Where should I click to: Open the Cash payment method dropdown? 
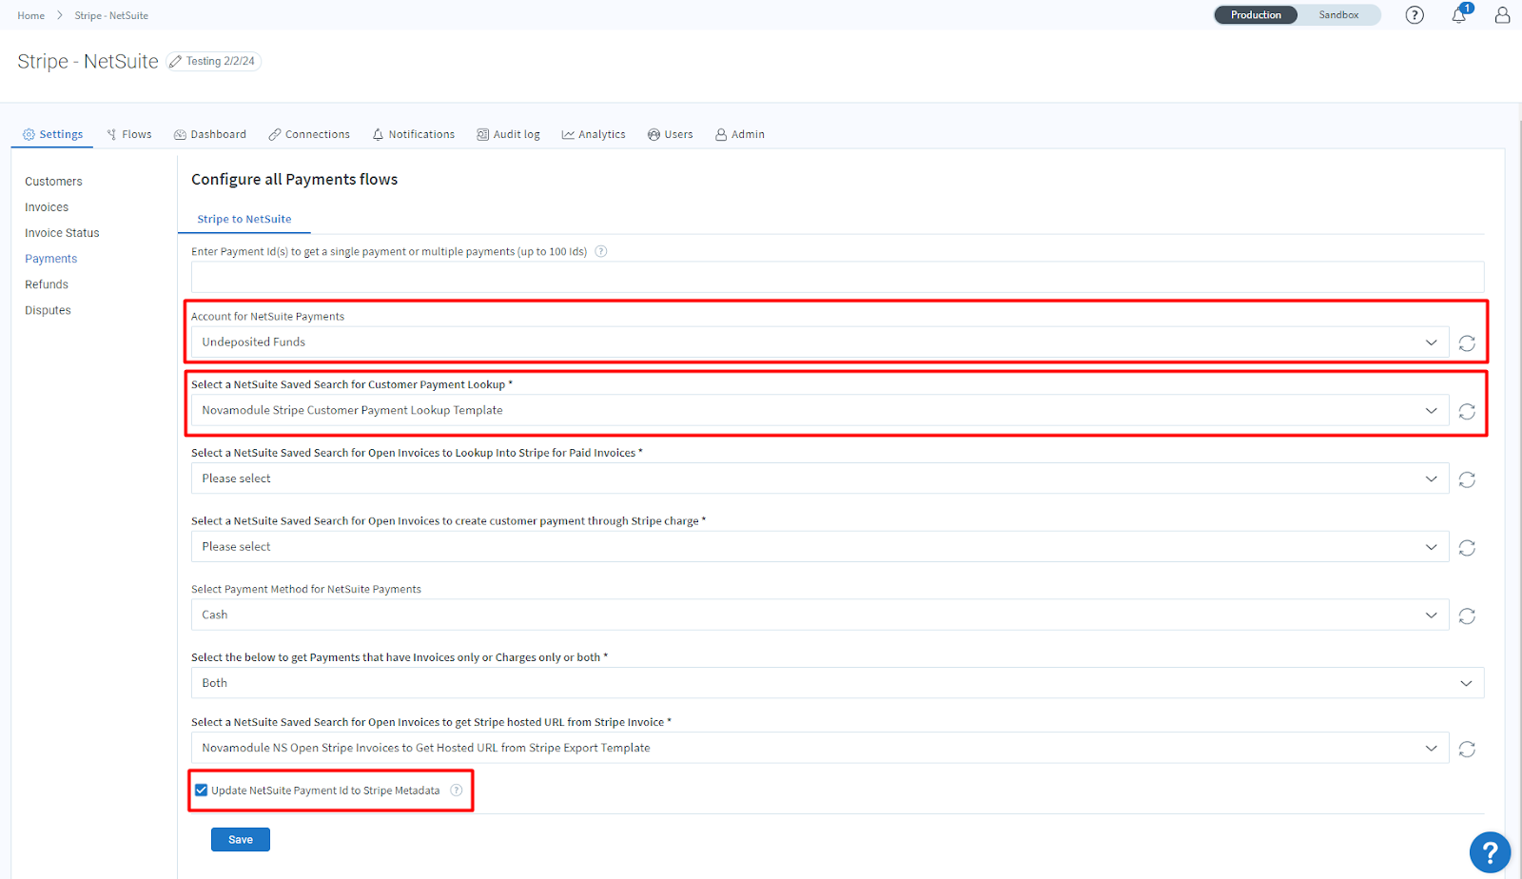click(x=820, y=615)
